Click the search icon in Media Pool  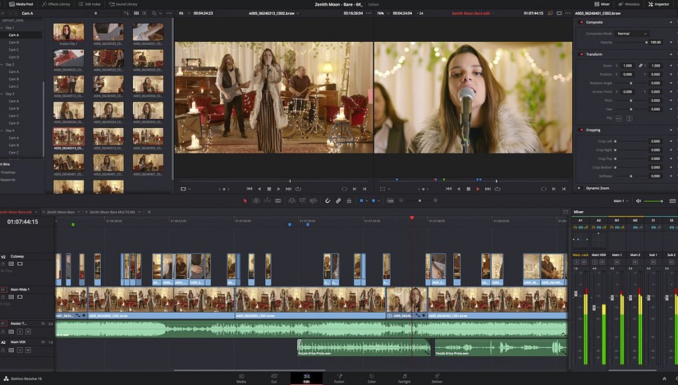154,13
